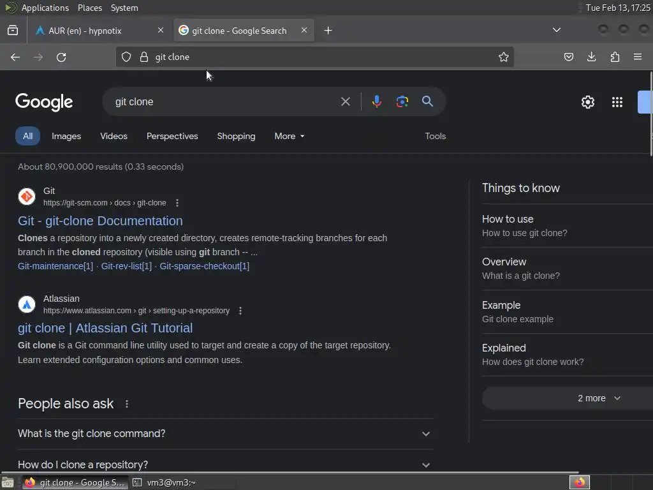Screen dimensions: 653x490
Task: Click the Google search box text
Action: pos(134,101)
